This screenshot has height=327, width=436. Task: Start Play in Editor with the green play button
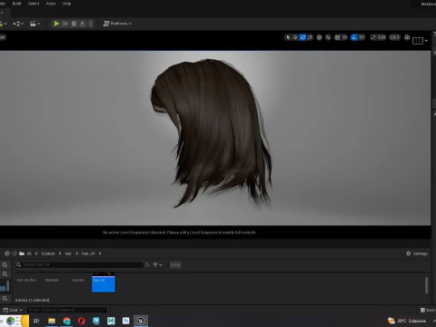56,24
